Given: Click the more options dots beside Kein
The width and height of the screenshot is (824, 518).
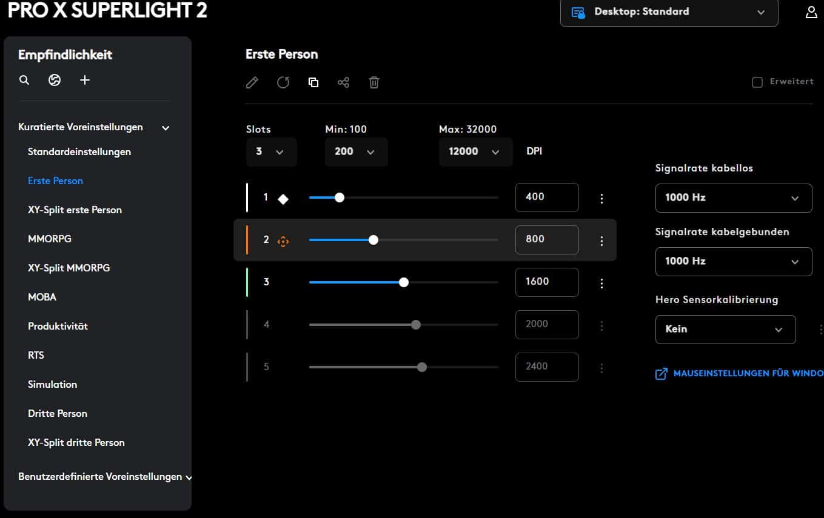Looking at the screenshot, I should tap(821, 330).
